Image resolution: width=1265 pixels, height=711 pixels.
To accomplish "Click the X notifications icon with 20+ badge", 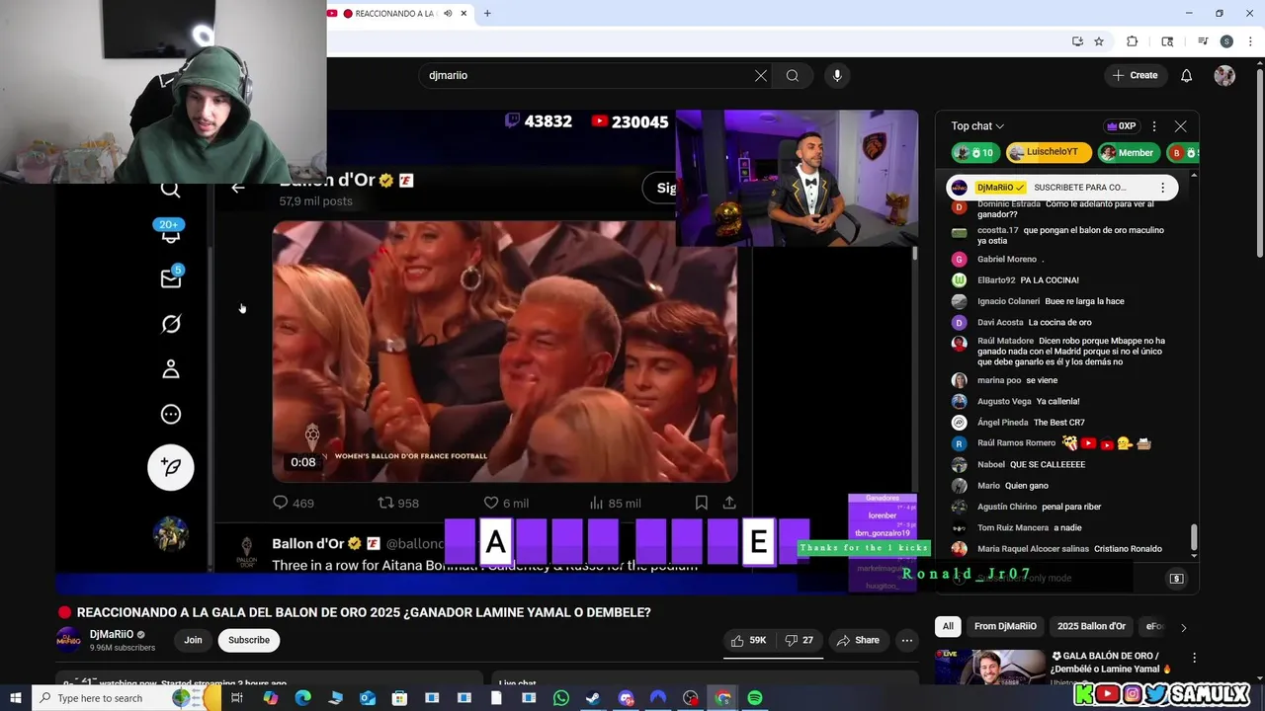I will coord(170,233).
